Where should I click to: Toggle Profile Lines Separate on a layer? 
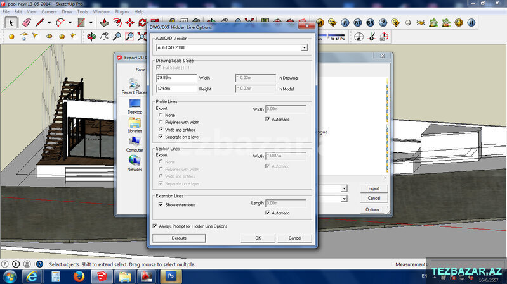[x=161, y=137]
